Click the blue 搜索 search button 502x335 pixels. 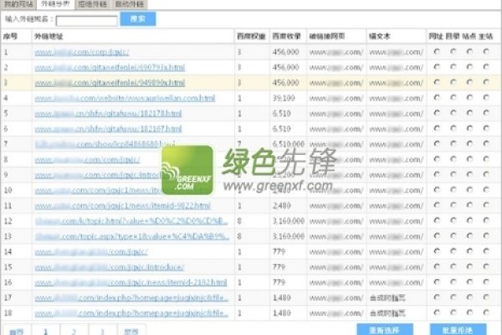pos(138,19)
